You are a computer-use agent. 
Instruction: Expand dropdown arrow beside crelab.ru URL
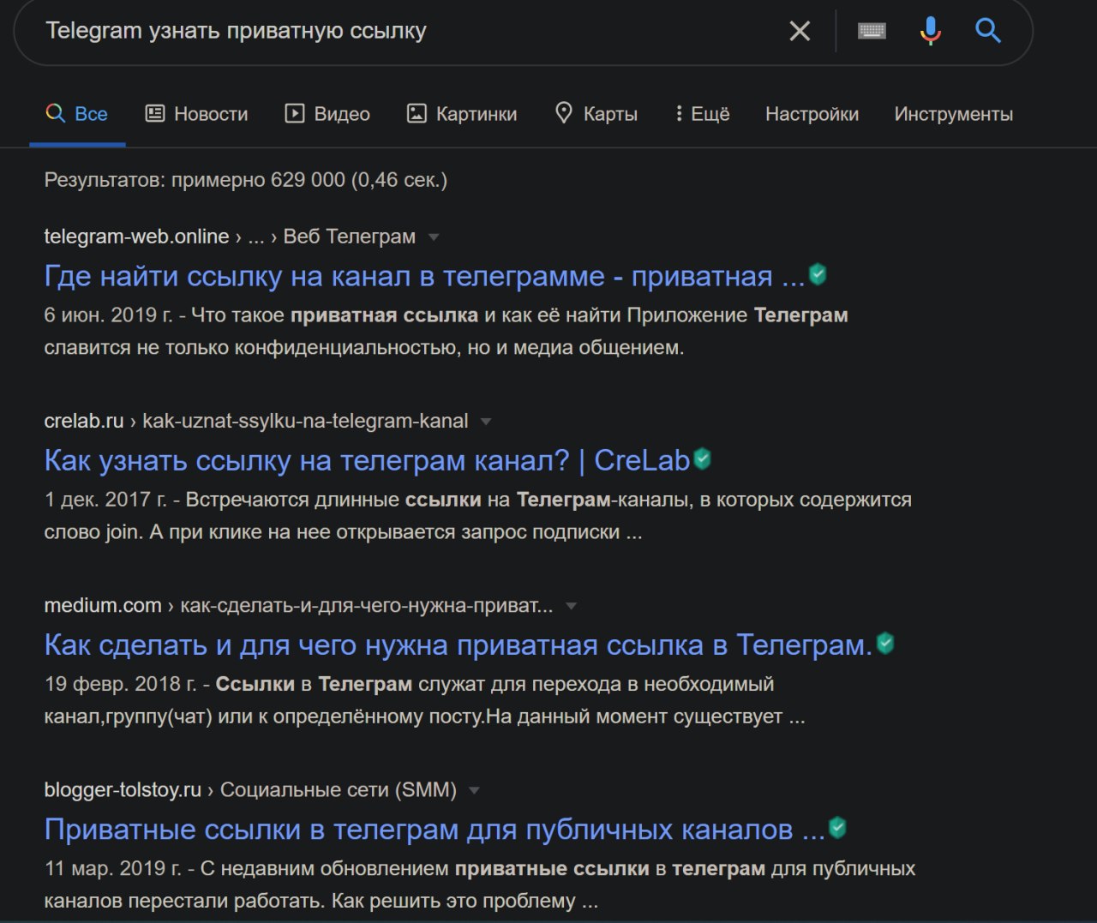point(486,422)
